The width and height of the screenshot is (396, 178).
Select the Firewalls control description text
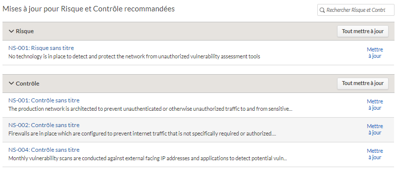[142, 133]
